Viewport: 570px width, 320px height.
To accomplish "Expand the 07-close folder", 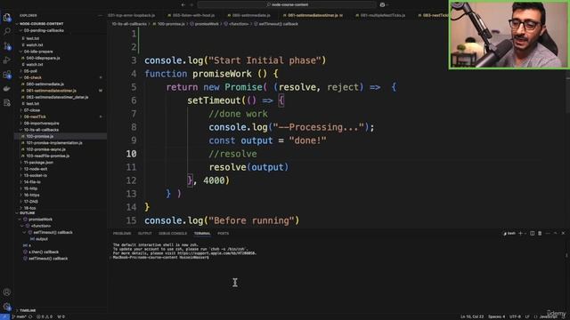I will pos(32,110).
